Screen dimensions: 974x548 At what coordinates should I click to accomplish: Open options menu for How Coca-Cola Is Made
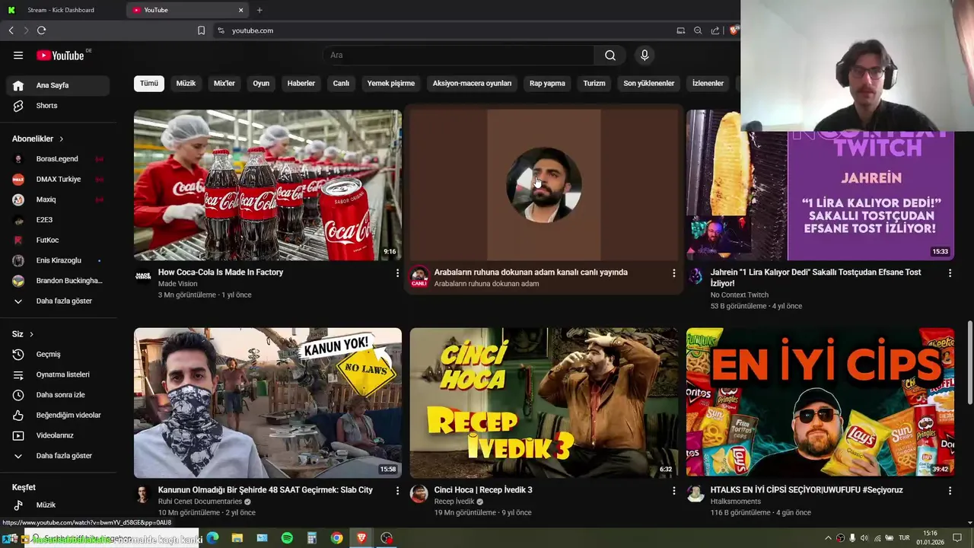pyautogui.click(x=397, y=272)
